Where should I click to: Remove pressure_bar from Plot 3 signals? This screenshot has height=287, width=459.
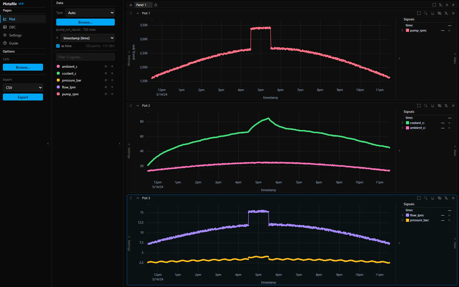(x=449, y=220)
